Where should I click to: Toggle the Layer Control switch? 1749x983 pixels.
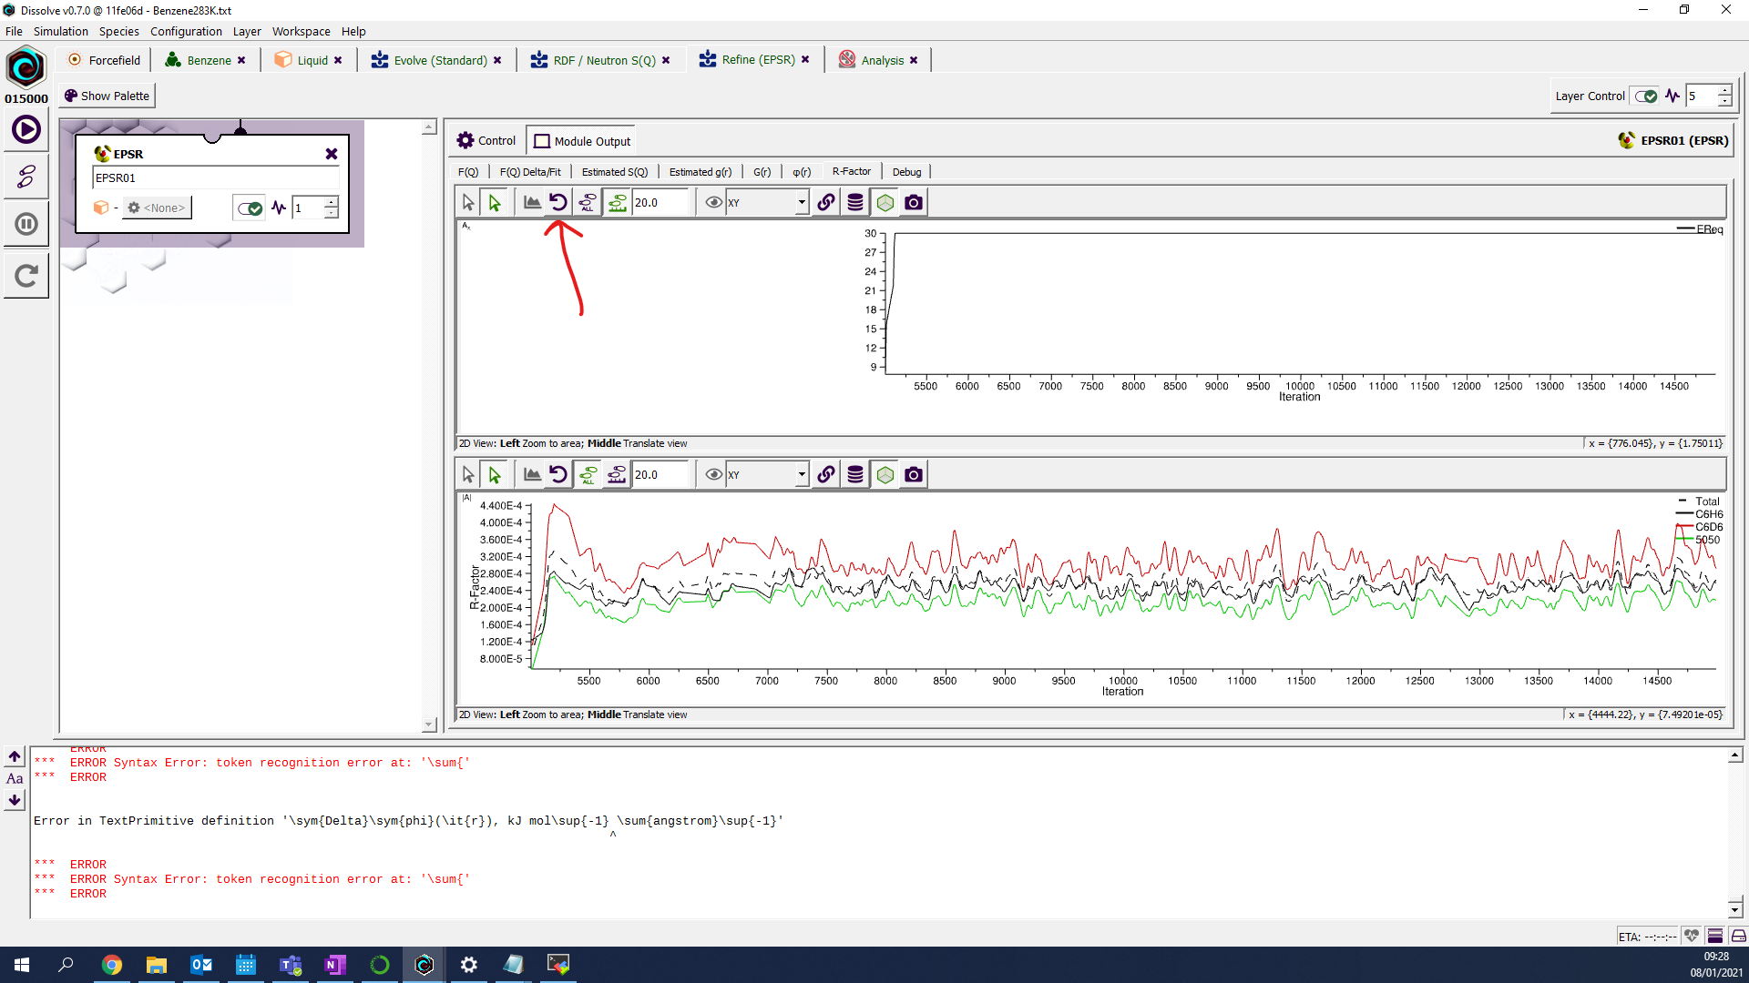pos(1645,96)
